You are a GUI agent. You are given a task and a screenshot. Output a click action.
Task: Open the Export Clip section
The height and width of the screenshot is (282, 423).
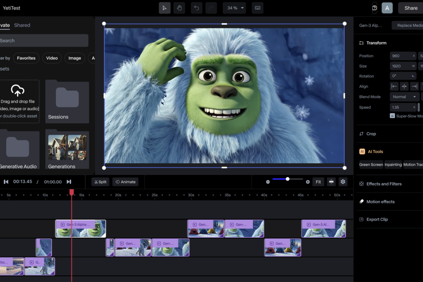tap(374, 219)
